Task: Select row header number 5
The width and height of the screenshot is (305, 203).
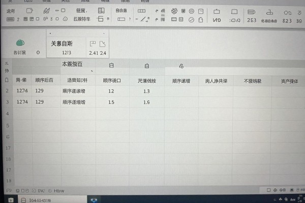Action: (x=8, y=125)
